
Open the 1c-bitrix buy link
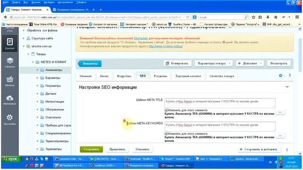tap(165, 46)
